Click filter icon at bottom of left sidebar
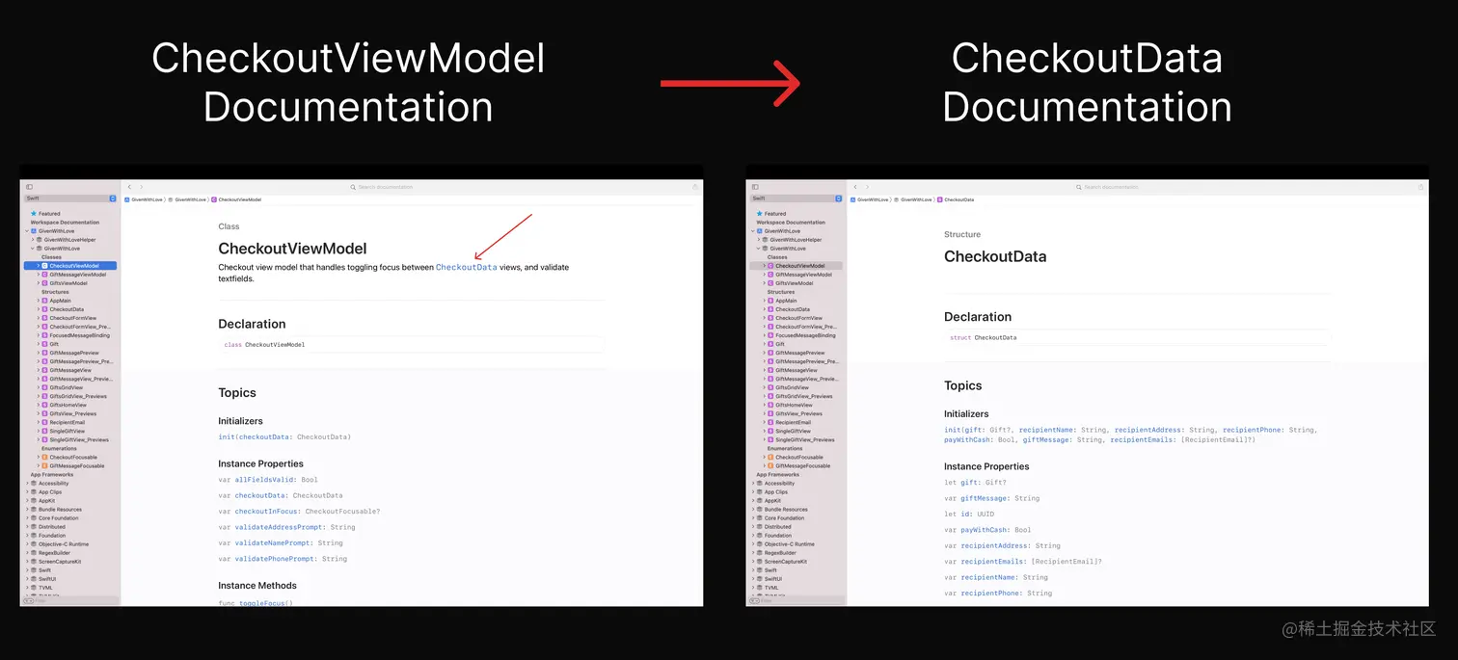The height and width of the screenshot is (660, 1458). [x=29, y=600]
